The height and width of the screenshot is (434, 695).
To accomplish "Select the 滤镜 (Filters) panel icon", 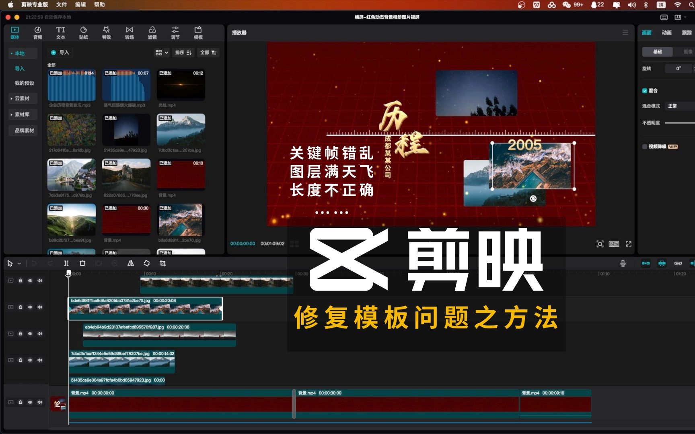I will tap(152, 33).
